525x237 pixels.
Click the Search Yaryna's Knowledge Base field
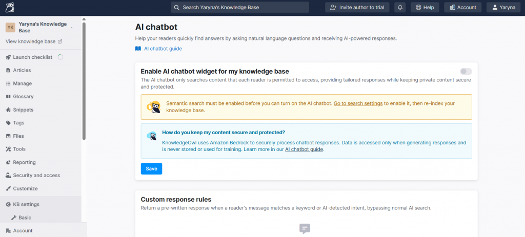tap(240, 7)
